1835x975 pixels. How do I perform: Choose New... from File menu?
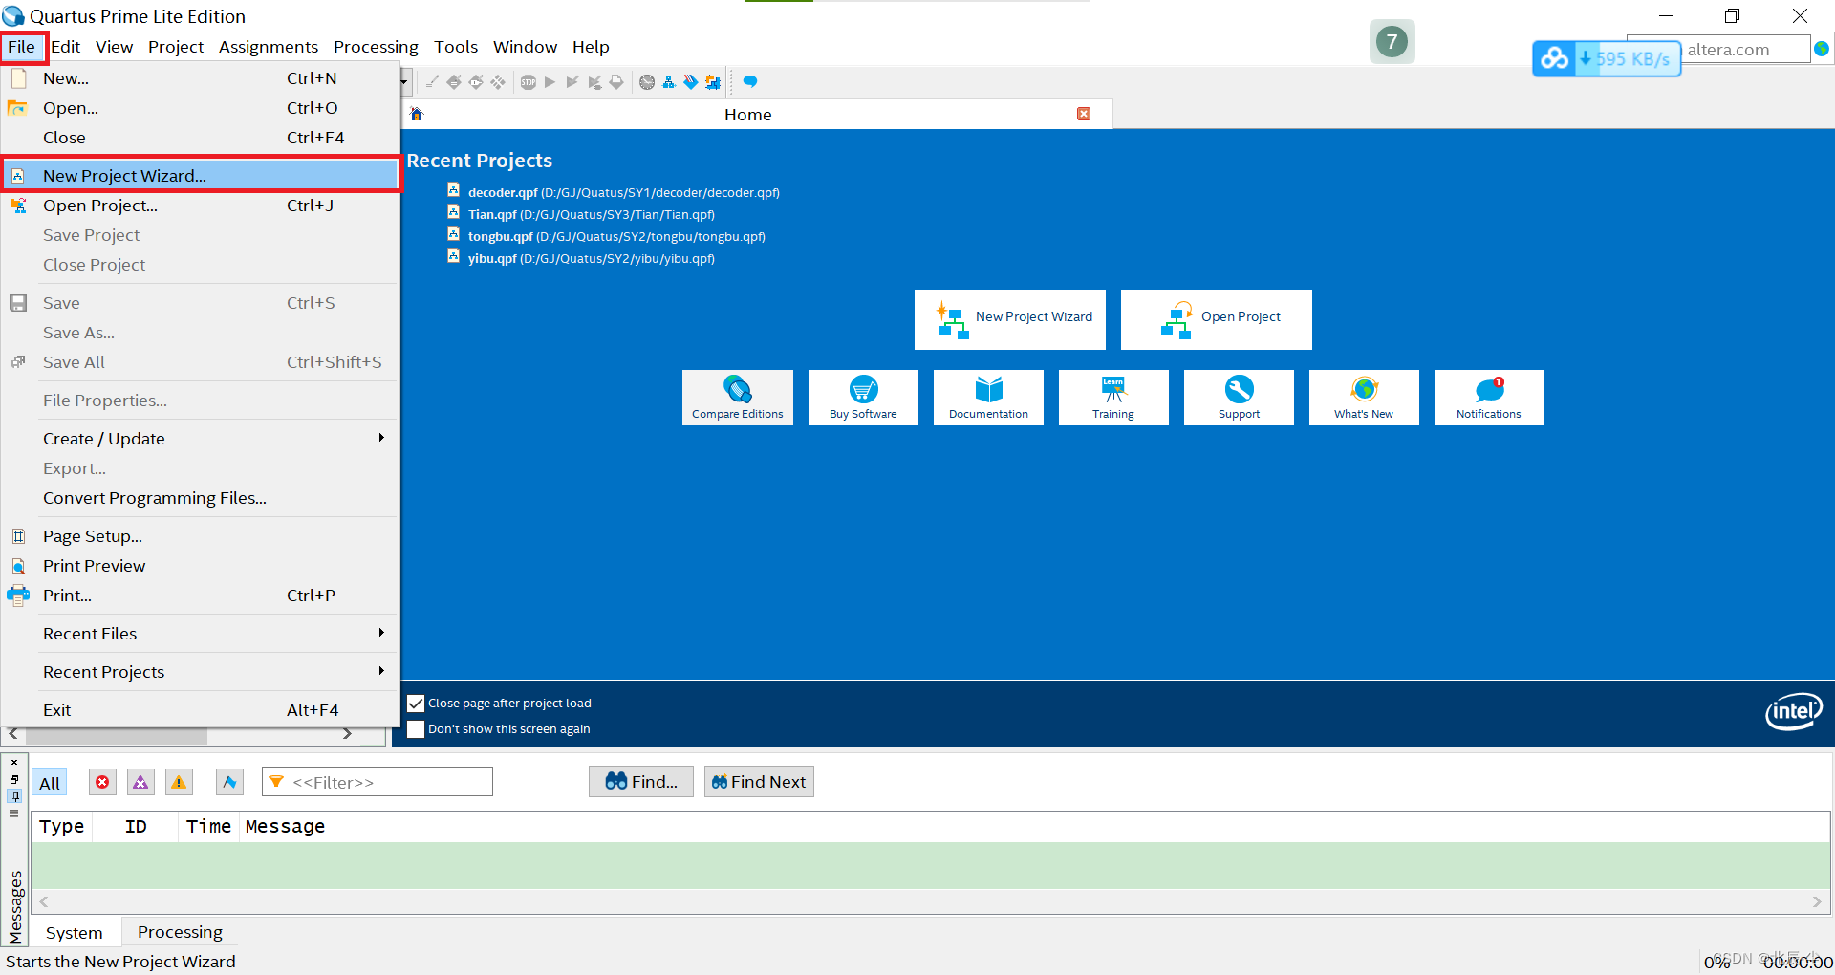tap(200, 78)
